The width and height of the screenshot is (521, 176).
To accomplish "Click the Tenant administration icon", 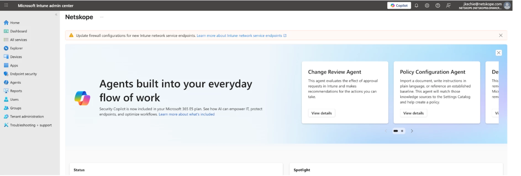I will 6,116.
